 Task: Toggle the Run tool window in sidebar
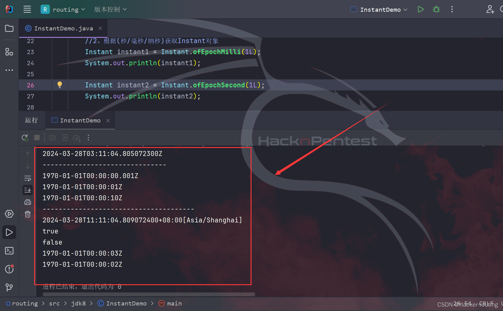click(9, 232)
